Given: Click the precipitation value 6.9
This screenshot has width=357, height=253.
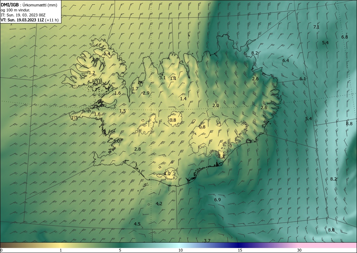Looking at the screenshot, I should tap(217, 199).
